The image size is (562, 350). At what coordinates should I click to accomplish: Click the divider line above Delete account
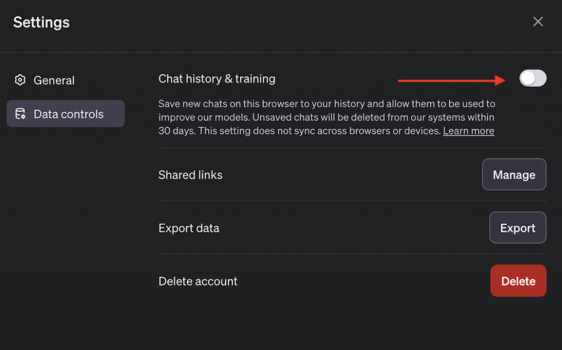click(352, 254)
